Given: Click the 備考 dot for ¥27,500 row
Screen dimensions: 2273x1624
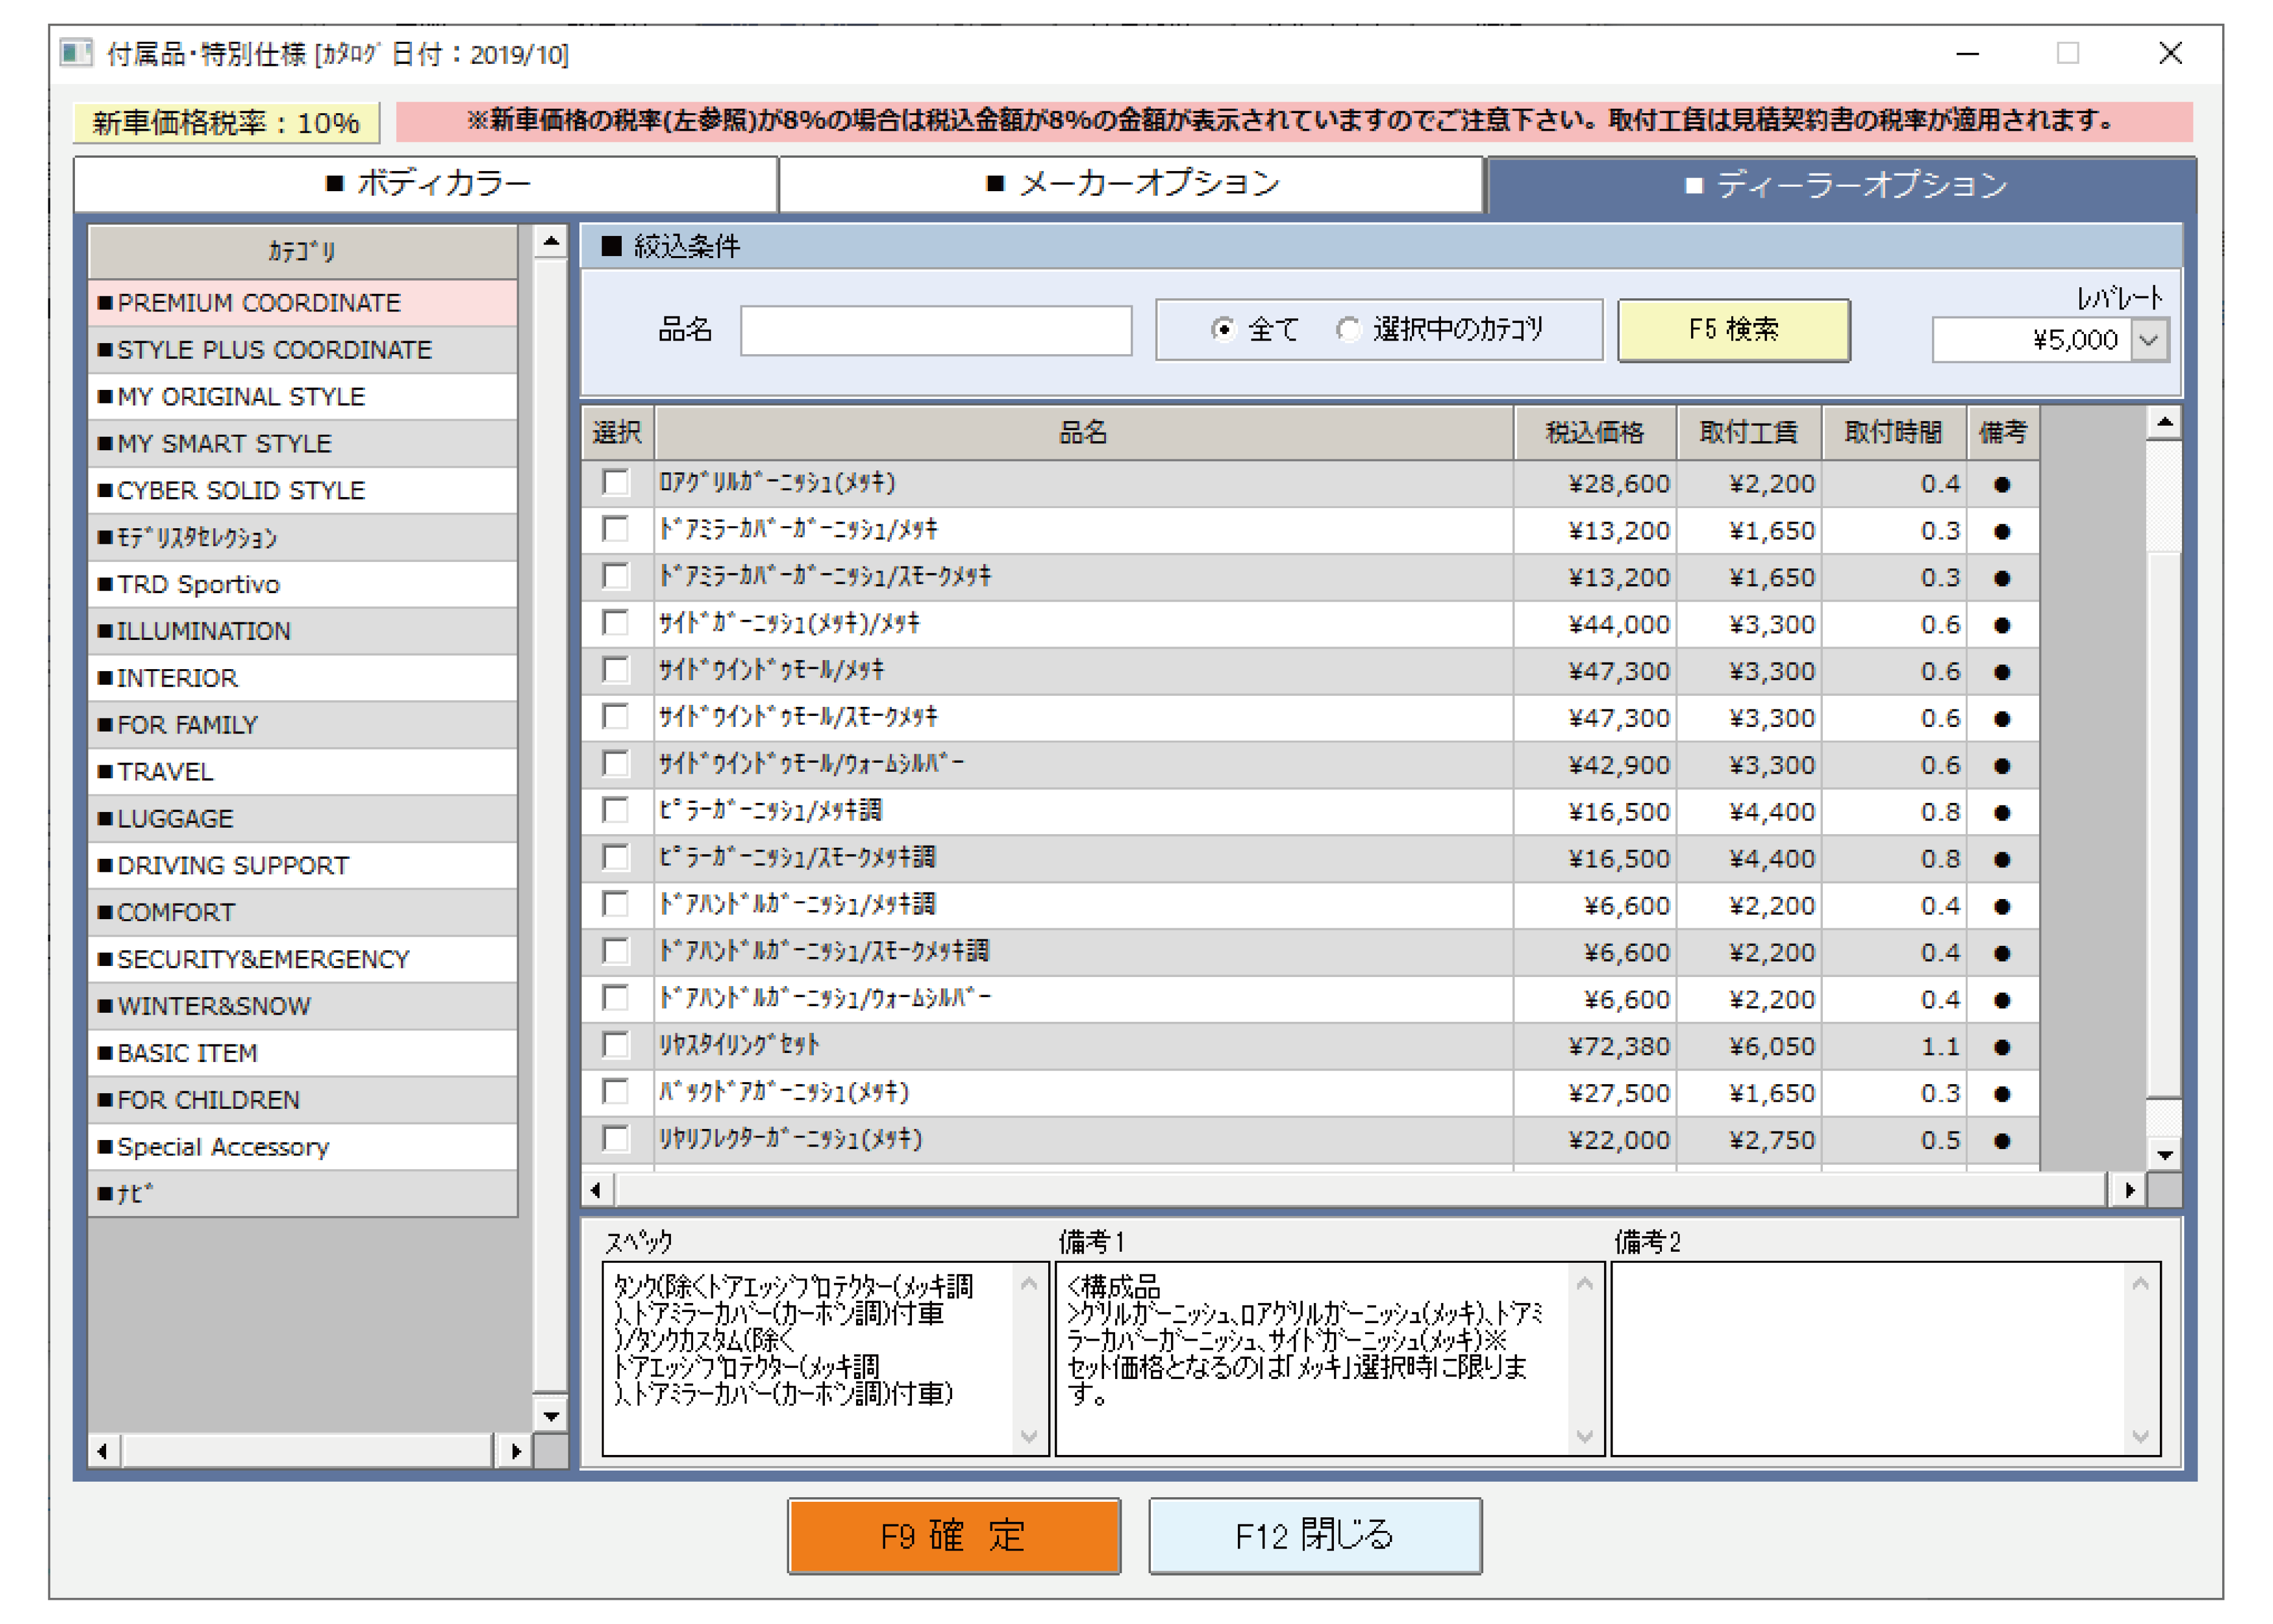Looking at the screenshot, I should tap(2002, 1094).
